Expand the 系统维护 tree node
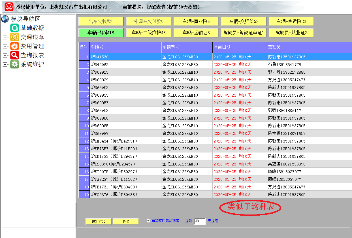Screen dimensions: 352x238 pyautogui.click(x=5, y=64)
